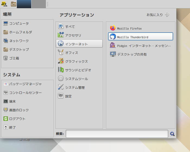Image resolution: width=190 pixels, height=152 pixels.
Task: Click the デスクトップ place label
Action: pyautogui.click(x=19, y=50)
